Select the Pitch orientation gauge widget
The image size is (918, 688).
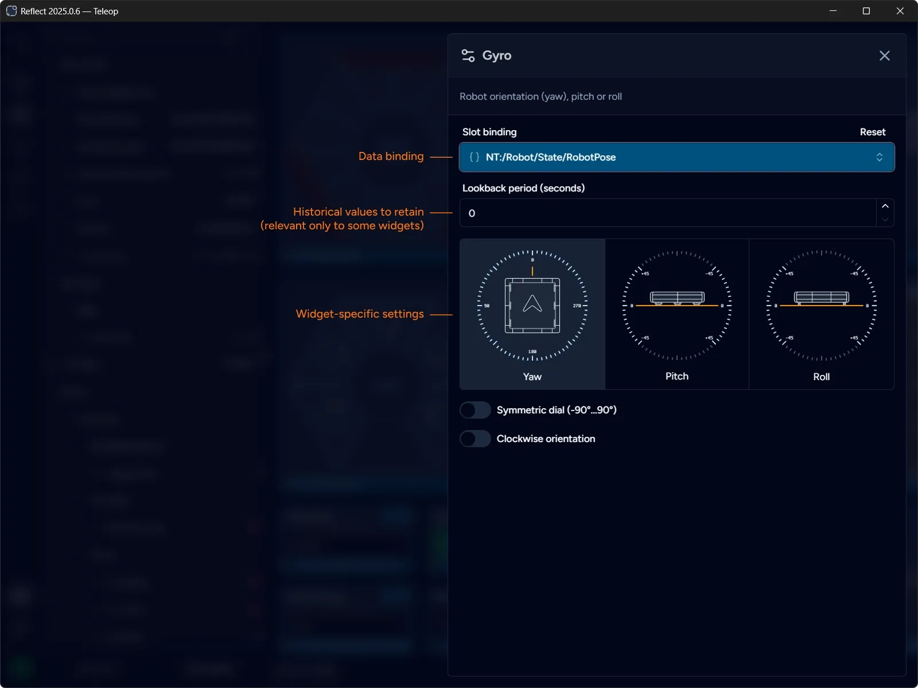[677, 314]
